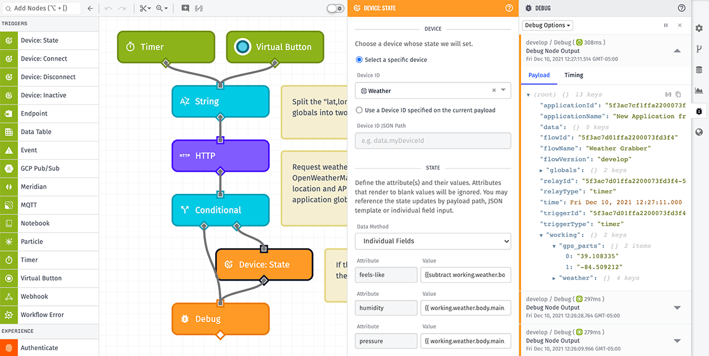Add the MQTT trigger node

[x=49, y=205]
